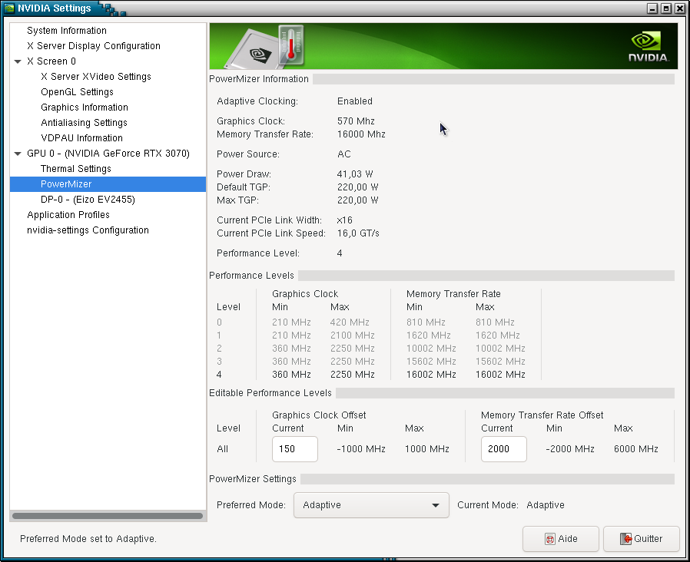Click performance level 4 row number
Viewport: 690px width, 562px height.
219,375
